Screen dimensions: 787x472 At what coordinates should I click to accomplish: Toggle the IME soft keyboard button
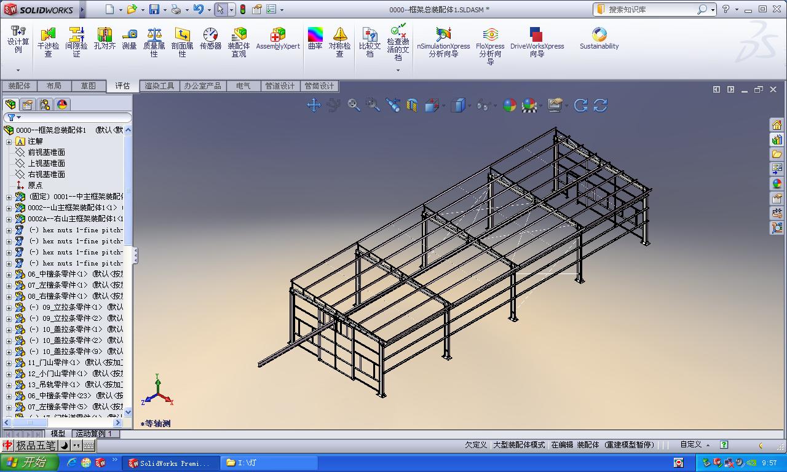tap(89, 446)
